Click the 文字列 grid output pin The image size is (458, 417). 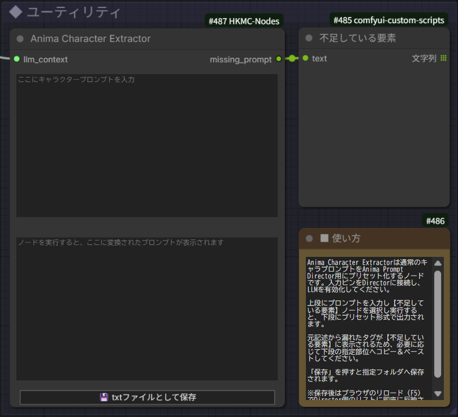point(443,58)
